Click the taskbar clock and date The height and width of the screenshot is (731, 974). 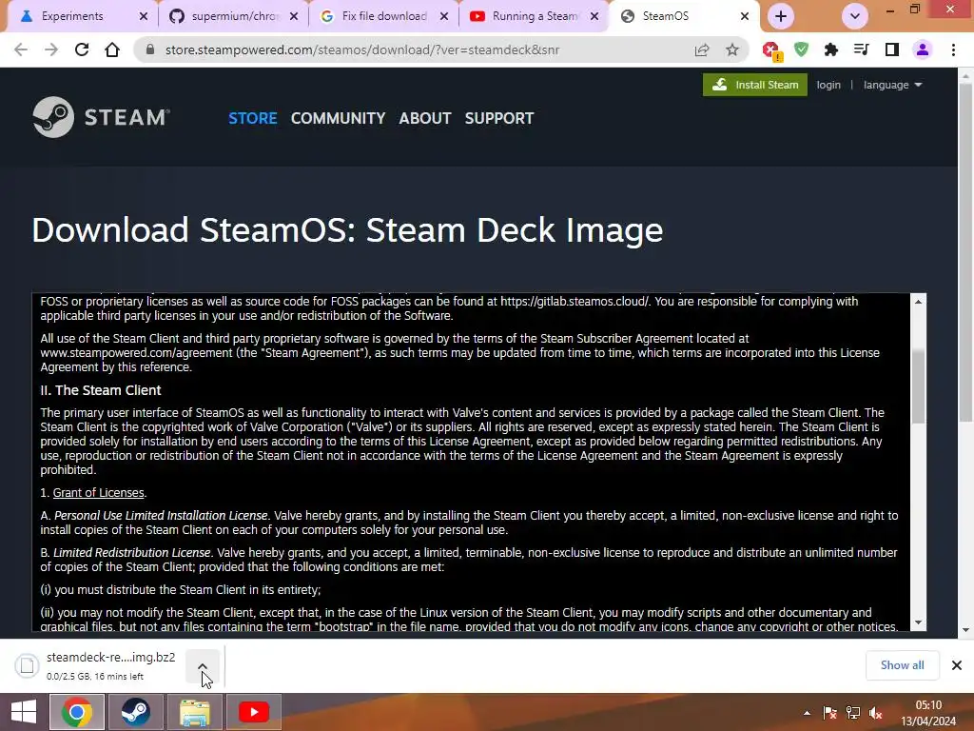(928, 713)
